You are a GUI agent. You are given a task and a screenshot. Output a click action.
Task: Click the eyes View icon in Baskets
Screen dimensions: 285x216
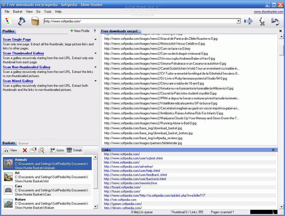click(x=6, y=150)
